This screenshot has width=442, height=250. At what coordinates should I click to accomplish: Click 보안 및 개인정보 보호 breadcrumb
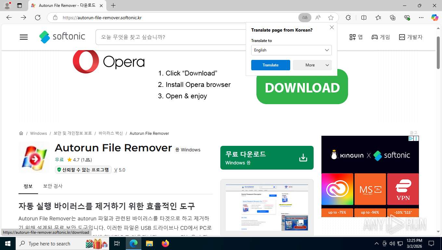(73, 133)
